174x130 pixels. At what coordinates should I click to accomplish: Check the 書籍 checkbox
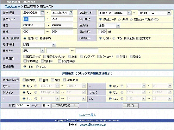click(41, 80)
